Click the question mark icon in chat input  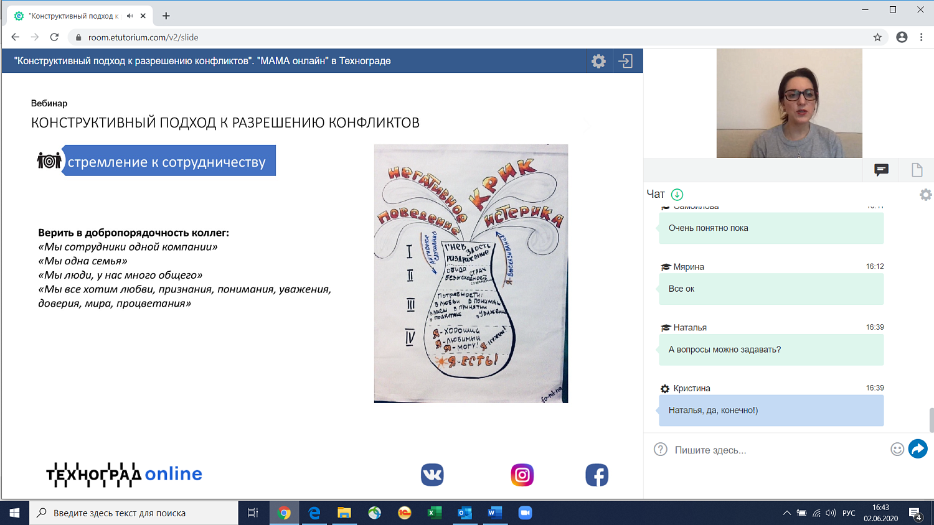click(660, 449)
